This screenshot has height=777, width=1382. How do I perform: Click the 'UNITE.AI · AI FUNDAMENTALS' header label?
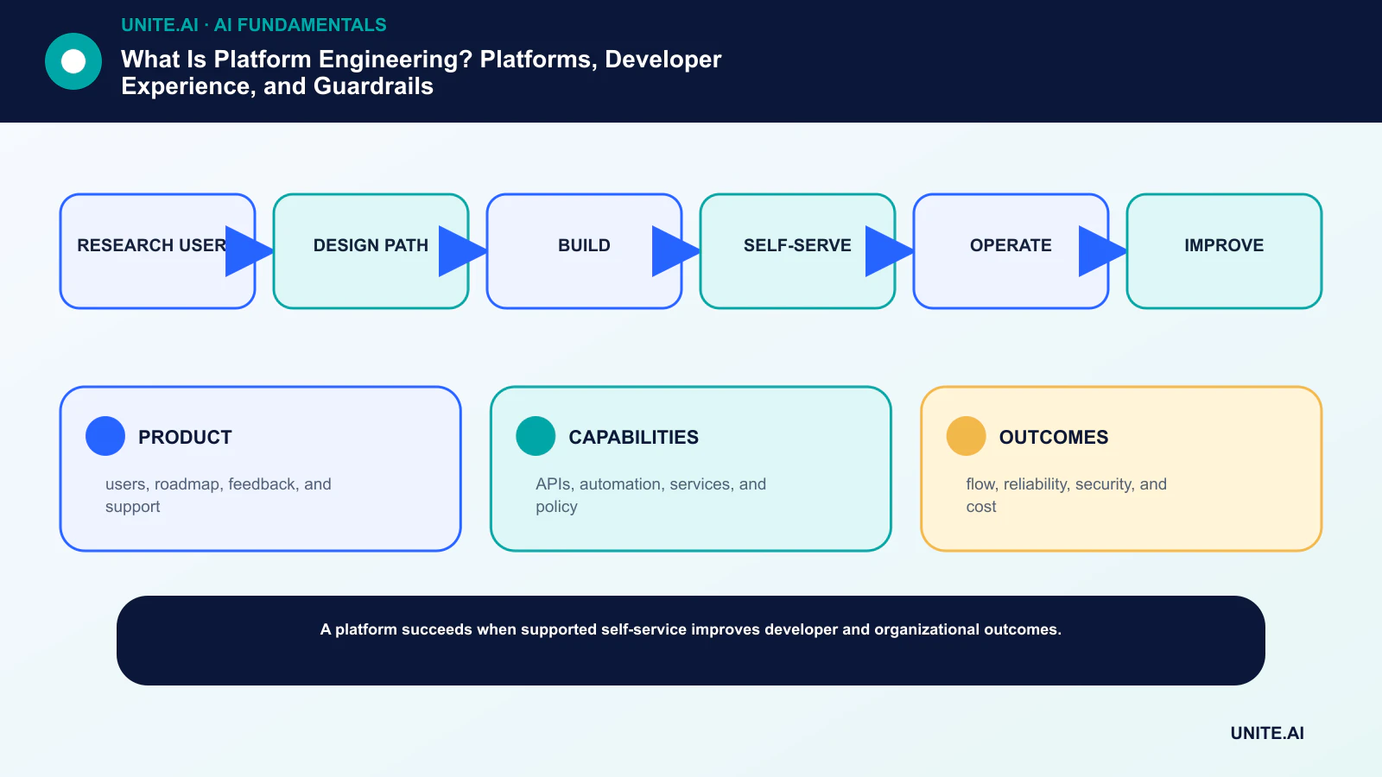tap(254, 25)
